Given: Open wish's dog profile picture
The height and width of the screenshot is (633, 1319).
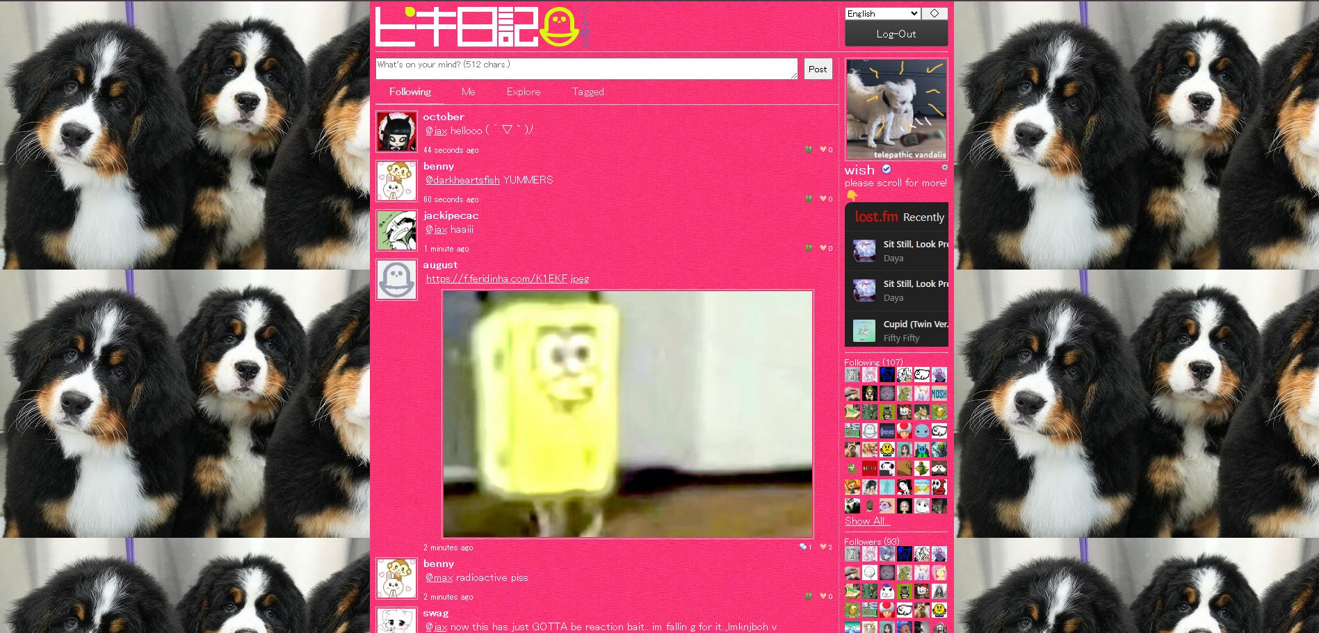Looking at the screenshot, I should (x=896, y=110).
